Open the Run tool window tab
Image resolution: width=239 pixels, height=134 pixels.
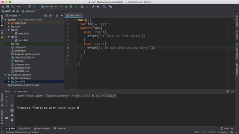tap(10, 128)
